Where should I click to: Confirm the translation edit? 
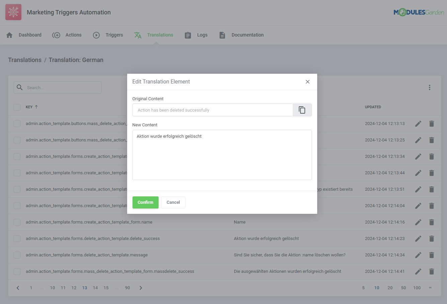pyautogui.click(x=145, y=202)
